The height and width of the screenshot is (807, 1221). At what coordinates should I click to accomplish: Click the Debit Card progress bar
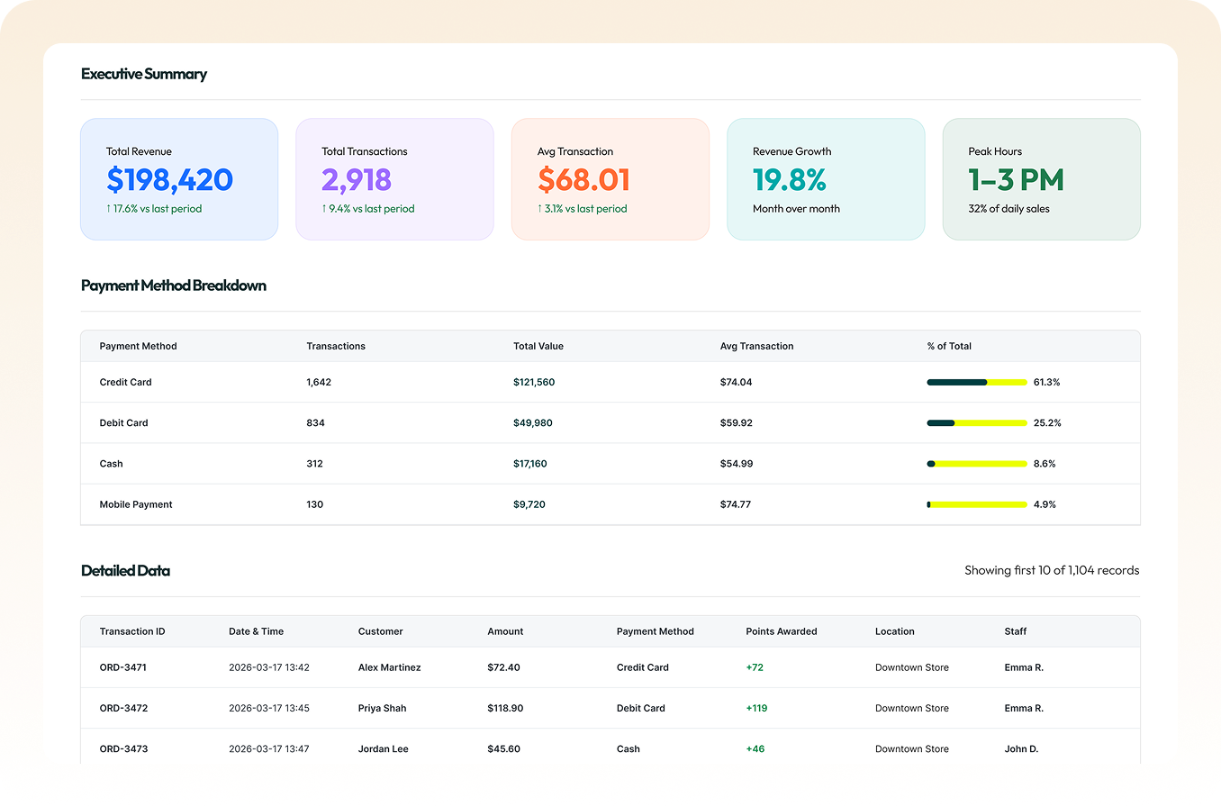click(976, 422)
